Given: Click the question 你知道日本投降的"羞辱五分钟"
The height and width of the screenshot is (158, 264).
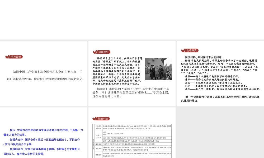Looking at the screenshot, I should click(x=133, y=89).
